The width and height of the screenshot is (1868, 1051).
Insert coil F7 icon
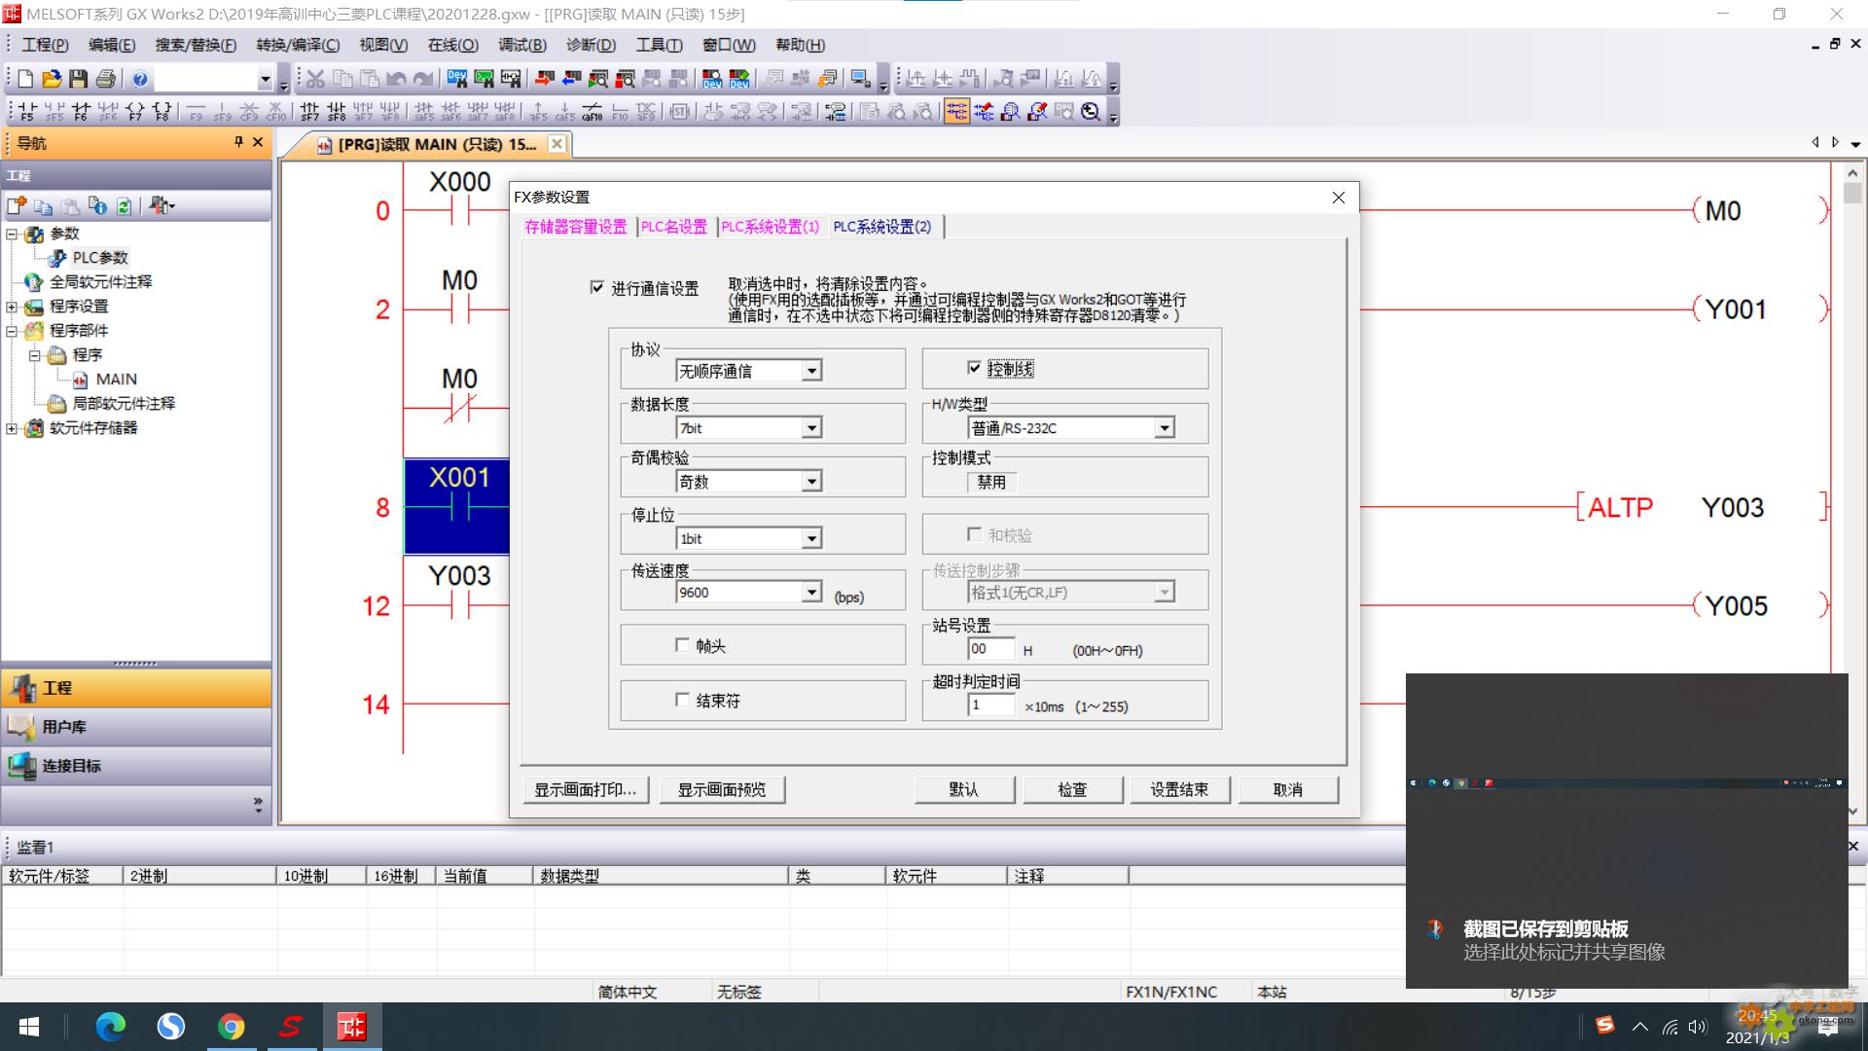click(x=134, y=112)
